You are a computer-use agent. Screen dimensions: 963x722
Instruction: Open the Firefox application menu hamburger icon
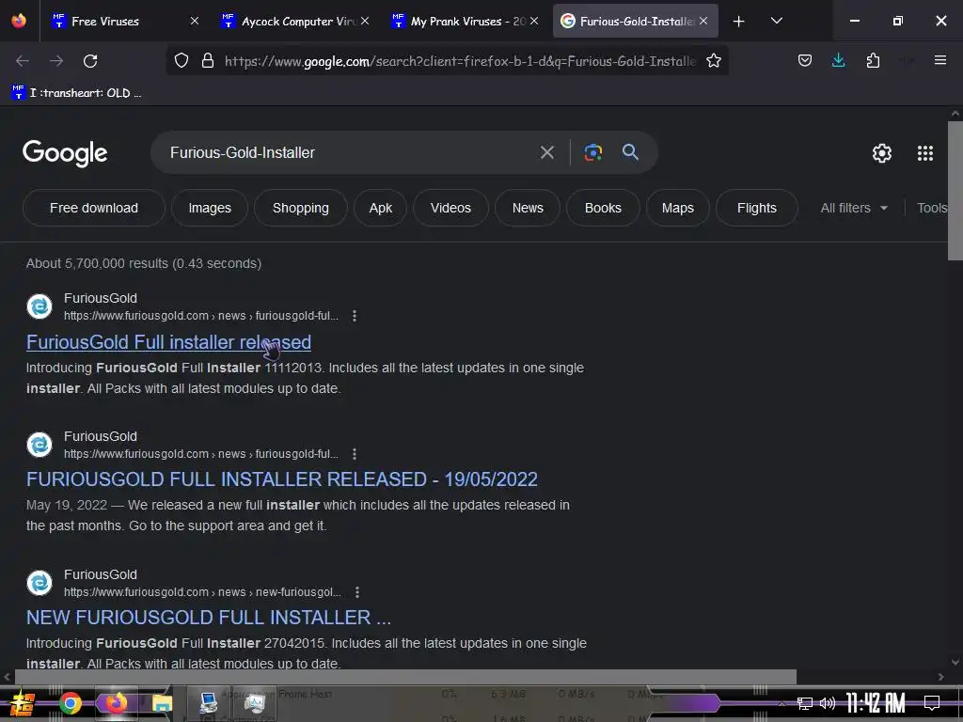pos(939,60)
